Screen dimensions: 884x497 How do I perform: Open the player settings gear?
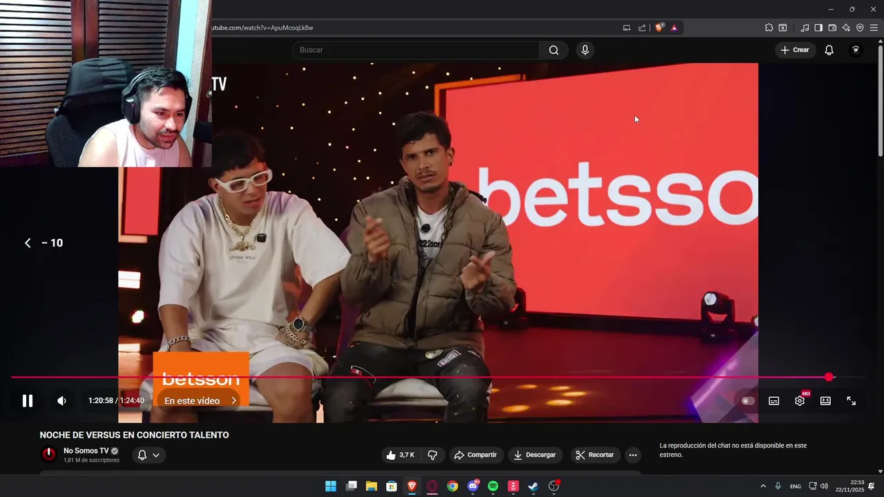[x=800, y=400]
